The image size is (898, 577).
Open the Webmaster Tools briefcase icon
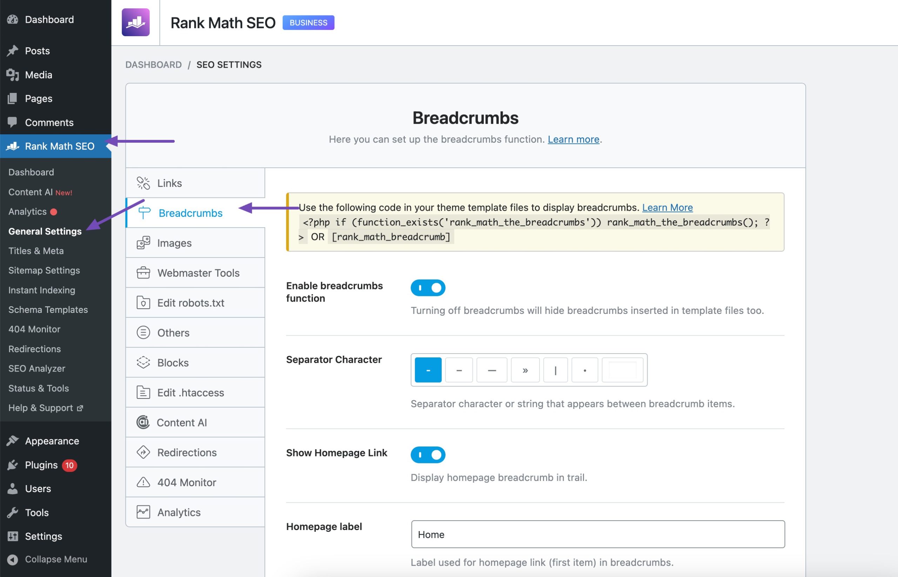tap(143, 273)
